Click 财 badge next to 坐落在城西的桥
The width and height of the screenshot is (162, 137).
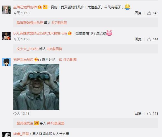[45, 7]
